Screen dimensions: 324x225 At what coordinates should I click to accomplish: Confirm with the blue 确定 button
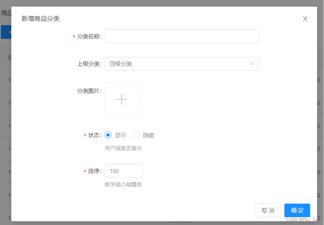click(297, 210)
